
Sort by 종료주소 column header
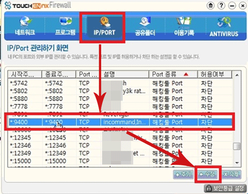(59, 74)
